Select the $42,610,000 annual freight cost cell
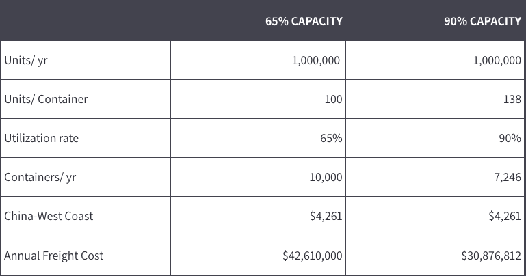 coord(313,256)
